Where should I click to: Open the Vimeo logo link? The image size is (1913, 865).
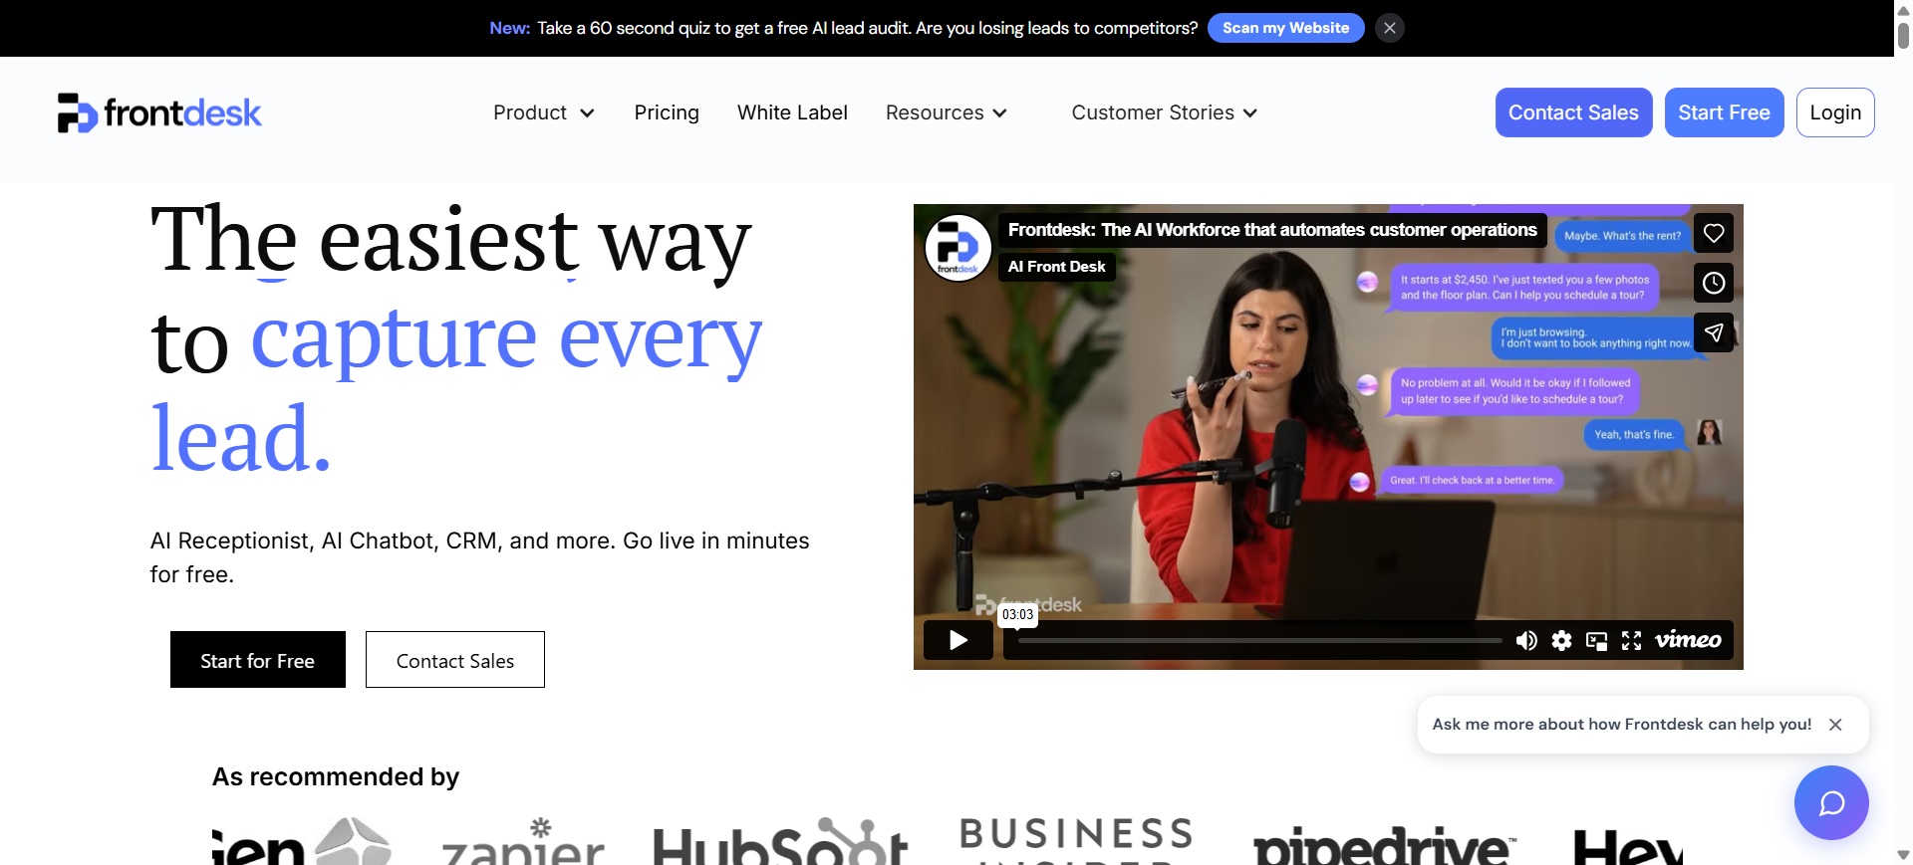point(1688,640)
